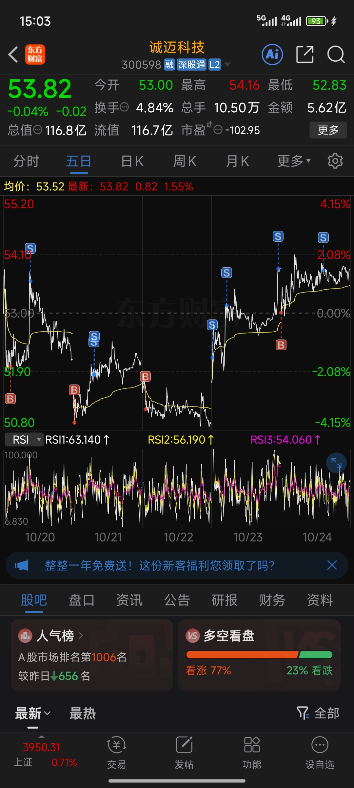Viewport: 354px width, 788px height.
Task: Open 交易 trading icon
Action: 116,744
